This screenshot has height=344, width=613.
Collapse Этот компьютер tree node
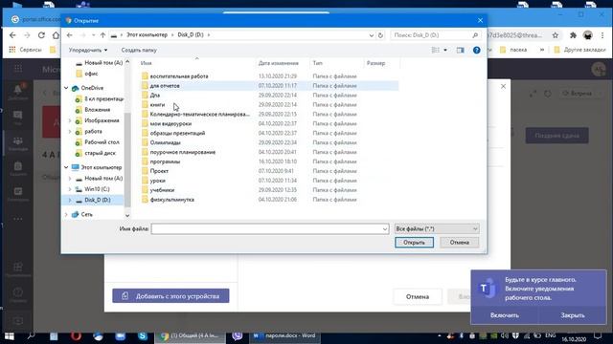click(x=66, y=167)
